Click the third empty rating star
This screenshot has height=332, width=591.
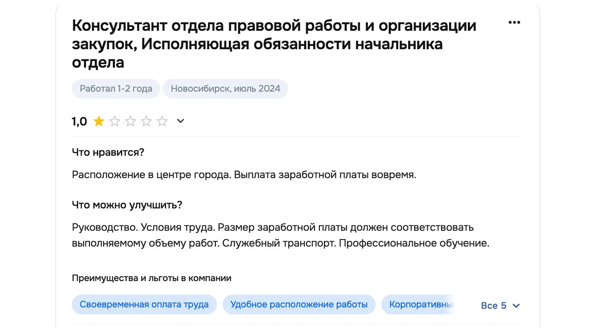point(131,121)
